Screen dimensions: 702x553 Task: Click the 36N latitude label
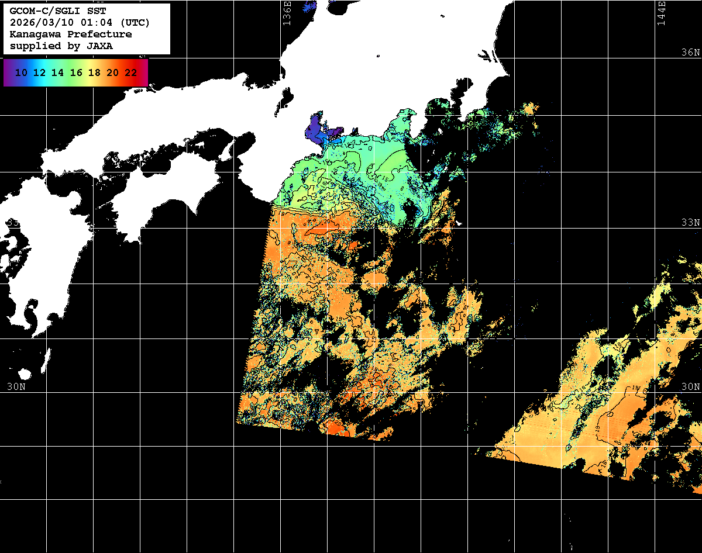point(690,53)
